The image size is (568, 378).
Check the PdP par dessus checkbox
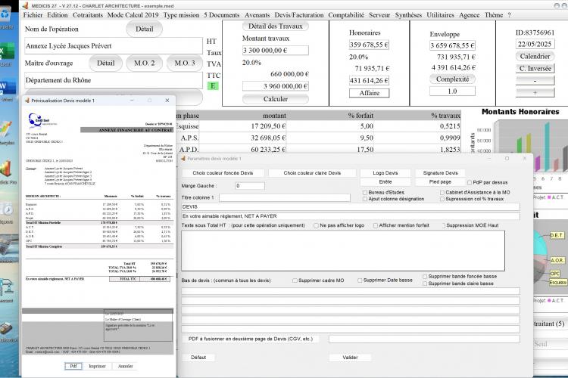(x=470, y=183)
